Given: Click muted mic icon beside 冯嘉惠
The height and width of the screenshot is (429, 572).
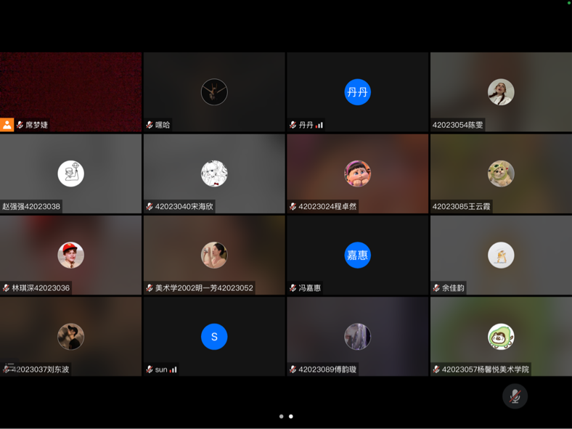Looking at the screenshot, I should [293, 288].
